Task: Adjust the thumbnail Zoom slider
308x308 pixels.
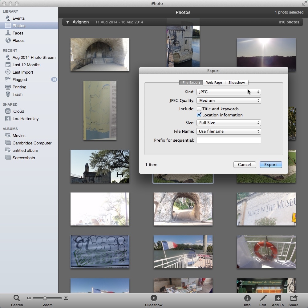Action: [x=45, y=298]
